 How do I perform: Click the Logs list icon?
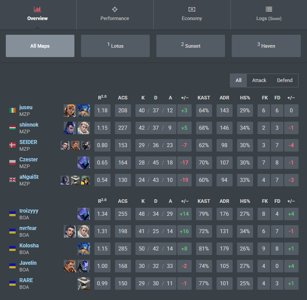(269, 9)
